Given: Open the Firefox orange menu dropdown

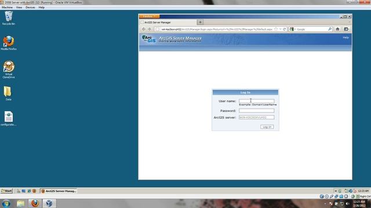Looking at the screenshot, I should [x=150, y=16].
